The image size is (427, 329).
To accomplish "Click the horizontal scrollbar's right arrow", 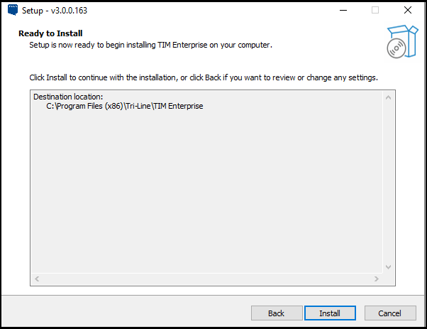I will click(x=376, y=279).
